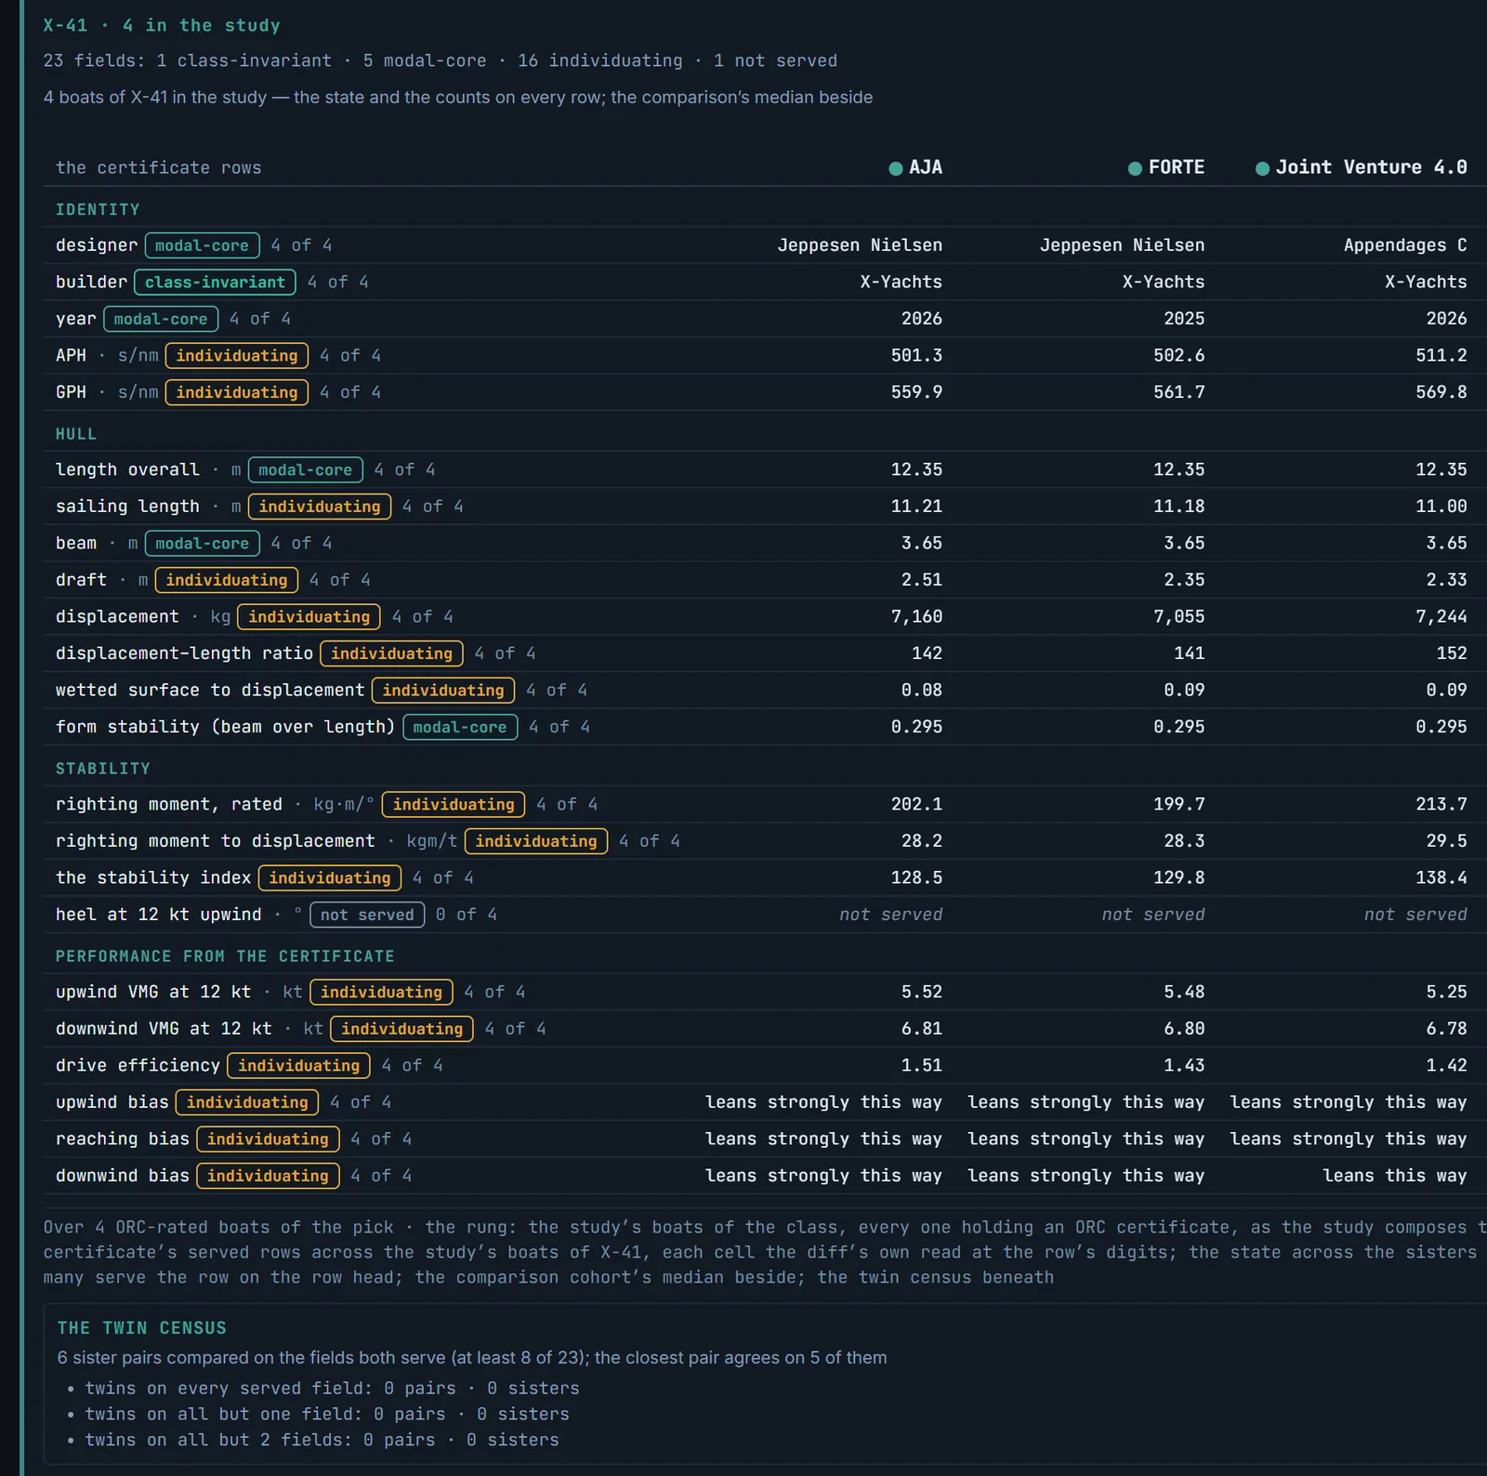Click APH value 501.3
This screenshot has width=1487, height=1476.
(916, 355)
